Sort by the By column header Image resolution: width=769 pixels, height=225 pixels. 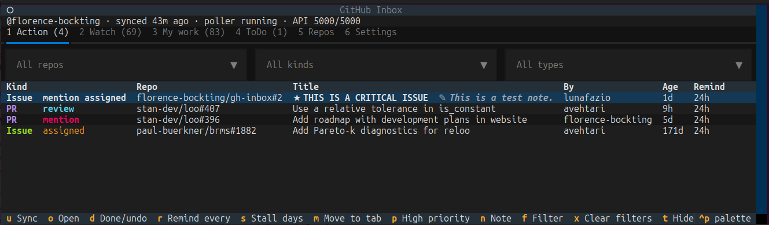click(x=569, y=87)
